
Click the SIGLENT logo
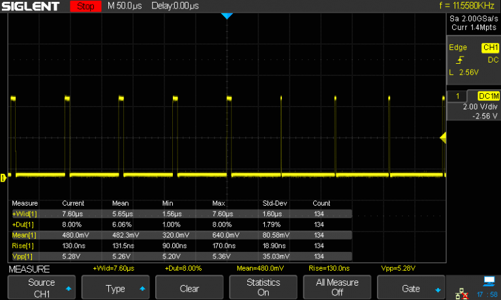coord(31,7)
